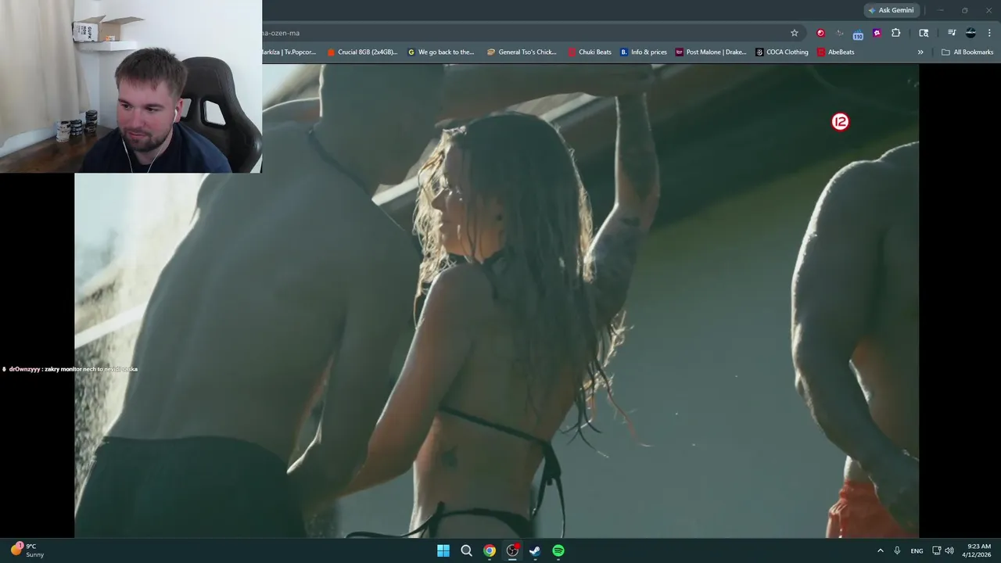
Task: Open the AbeBeats bookmark
Action: (x=836, y=52)
